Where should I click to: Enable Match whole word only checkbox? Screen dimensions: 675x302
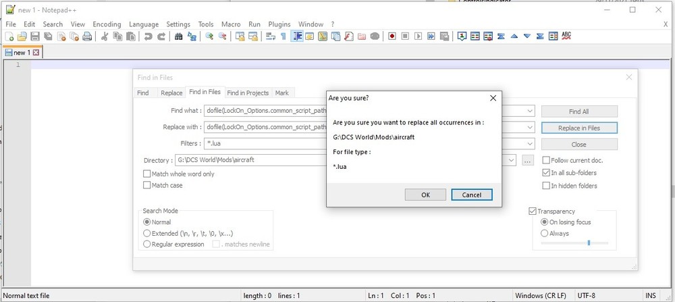(146, 174)
